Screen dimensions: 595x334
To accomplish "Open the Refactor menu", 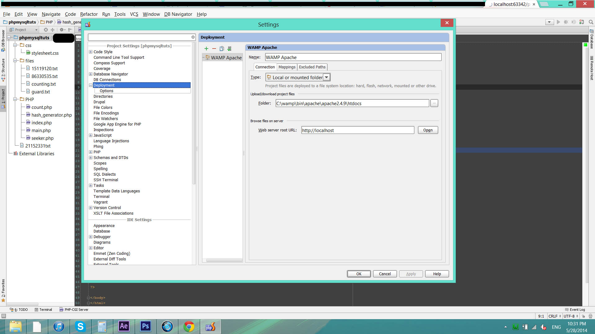I will click(x=89, y=14).
